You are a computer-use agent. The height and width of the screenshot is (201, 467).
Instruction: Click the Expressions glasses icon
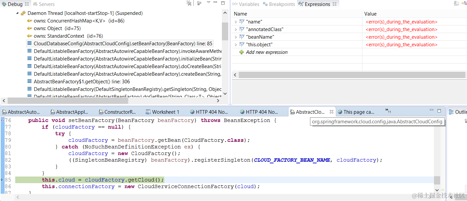301,4
